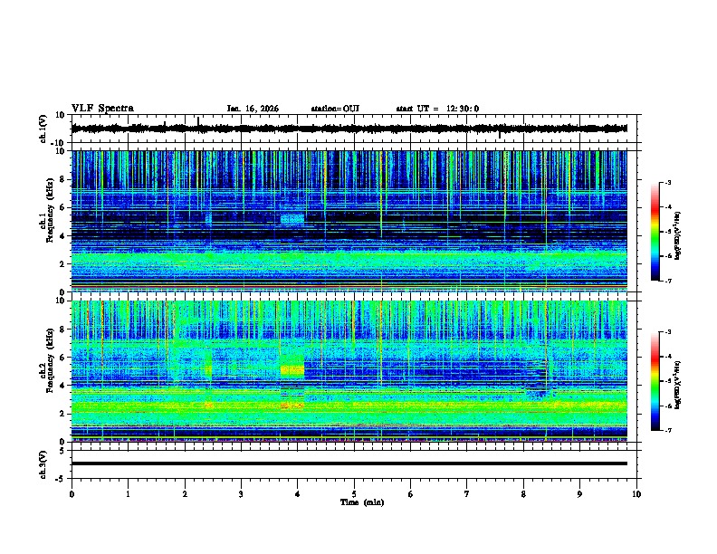
Task: Click the 6 kHz tick of ch.1 spectrogram
Action: click(x=63, y=208)
